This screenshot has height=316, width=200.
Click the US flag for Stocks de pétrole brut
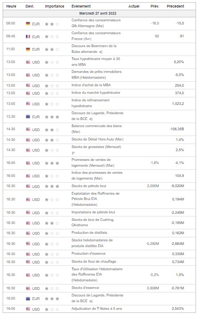coord(28,186)
